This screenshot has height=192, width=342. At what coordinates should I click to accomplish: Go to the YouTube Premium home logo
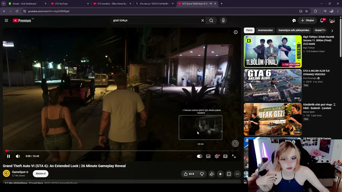tap(22, 21)
